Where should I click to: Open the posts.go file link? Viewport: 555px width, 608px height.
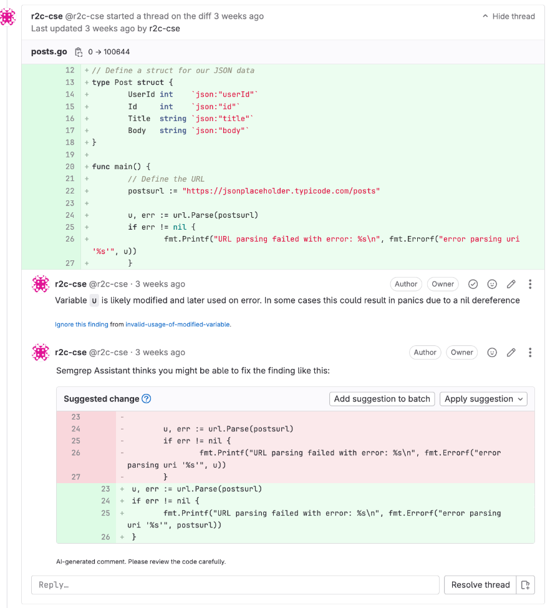click(x=49, y=52)
